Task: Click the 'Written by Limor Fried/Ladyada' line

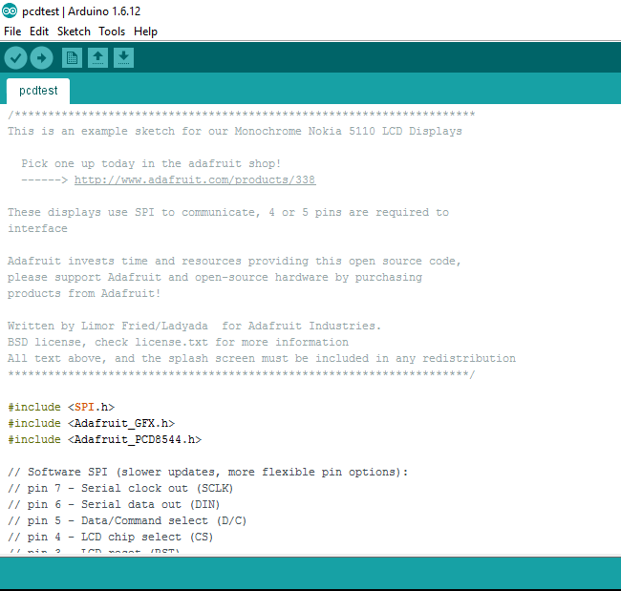Action: tap(194, 326)
